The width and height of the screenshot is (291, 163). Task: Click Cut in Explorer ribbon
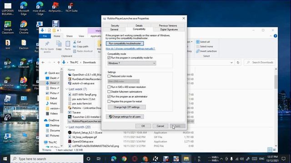[77, 42]
